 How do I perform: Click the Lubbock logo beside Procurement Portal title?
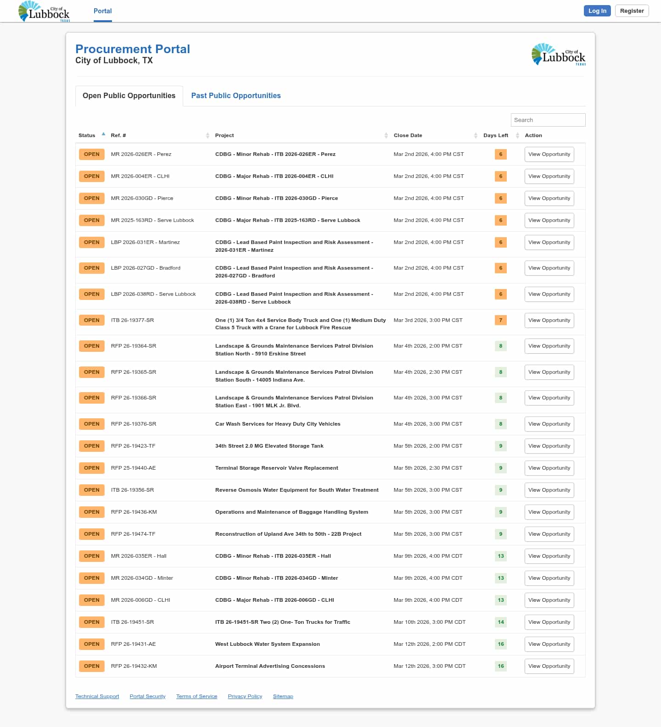click(x=558, y=55)
